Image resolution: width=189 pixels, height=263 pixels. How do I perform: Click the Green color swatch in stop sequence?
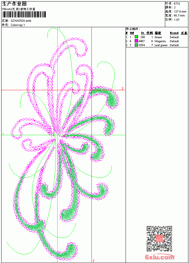pos(136,37)
